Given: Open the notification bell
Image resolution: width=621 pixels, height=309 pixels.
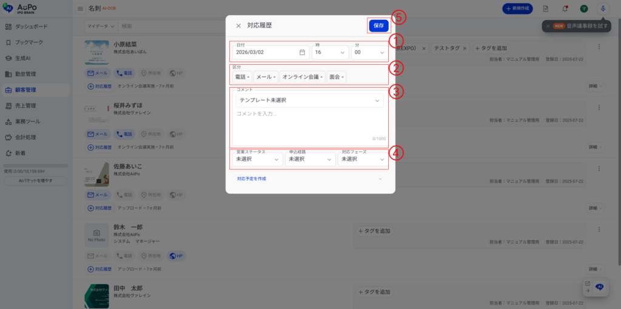Looking at the screenshot, I should click(x=565, y=8).
